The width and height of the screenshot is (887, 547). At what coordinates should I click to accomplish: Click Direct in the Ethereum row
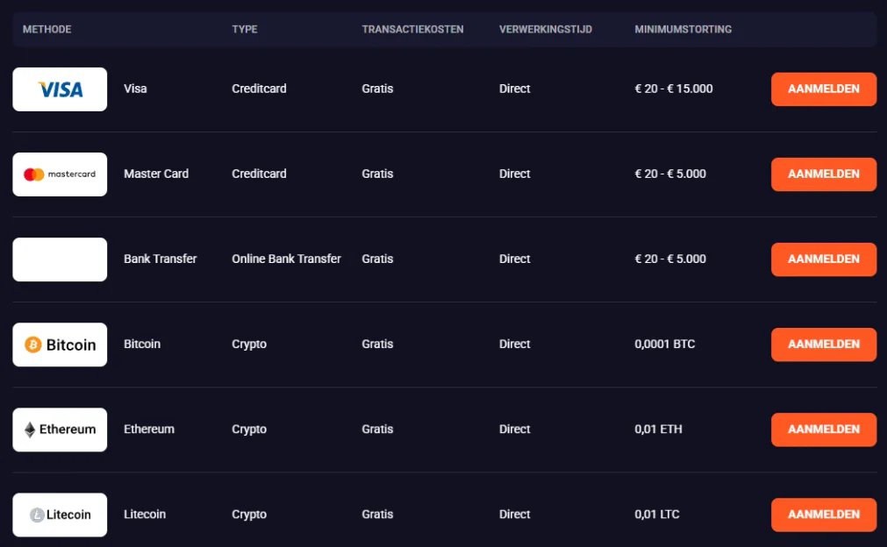pos(515,429)
